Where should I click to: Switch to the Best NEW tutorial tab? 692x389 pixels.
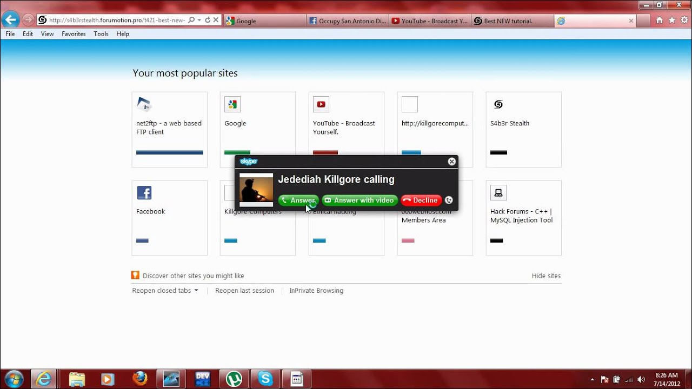(x=512, y=21)
